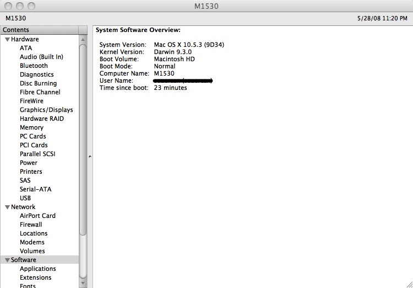Show Power information

point(29,163)
